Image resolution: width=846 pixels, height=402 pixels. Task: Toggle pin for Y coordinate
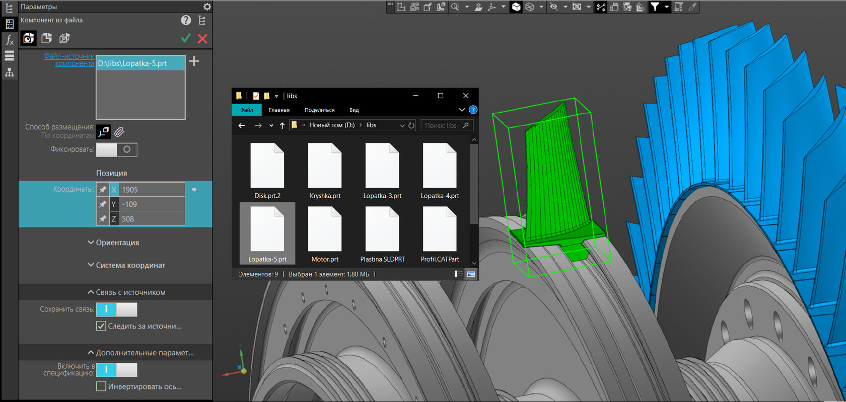103,204
